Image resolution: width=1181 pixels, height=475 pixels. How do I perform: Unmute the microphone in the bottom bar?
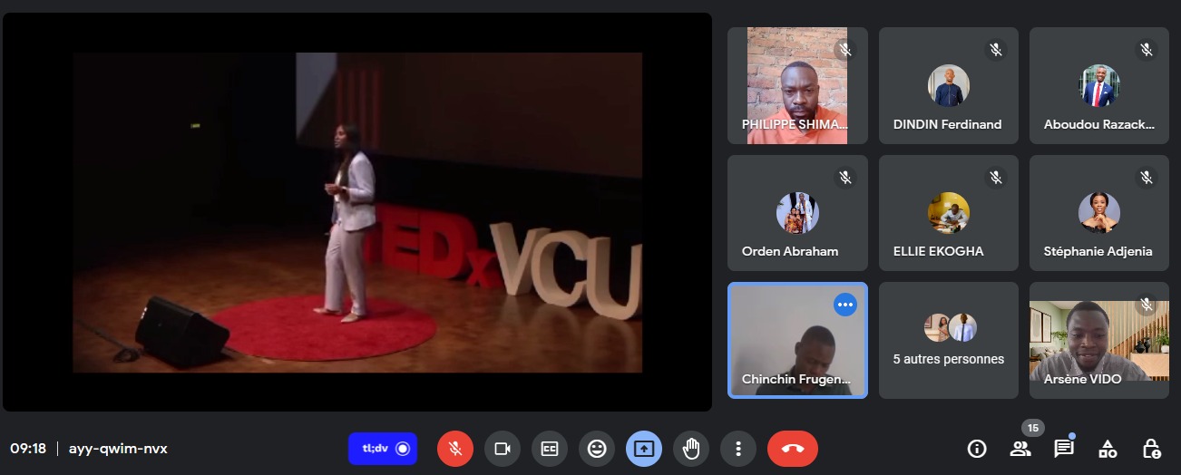455,448
